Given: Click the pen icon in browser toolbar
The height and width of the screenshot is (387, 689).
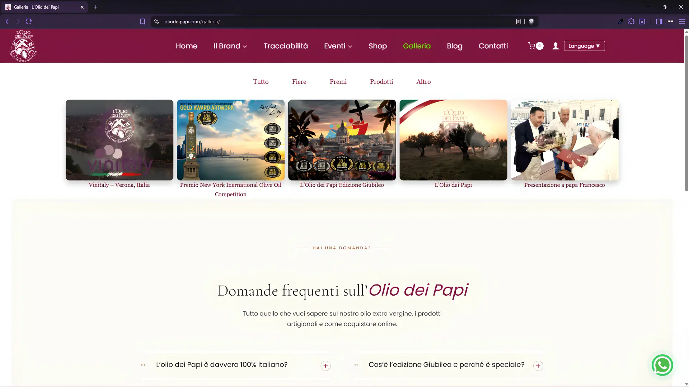Looking at the screenshot, I should click(x=620, y=21).
